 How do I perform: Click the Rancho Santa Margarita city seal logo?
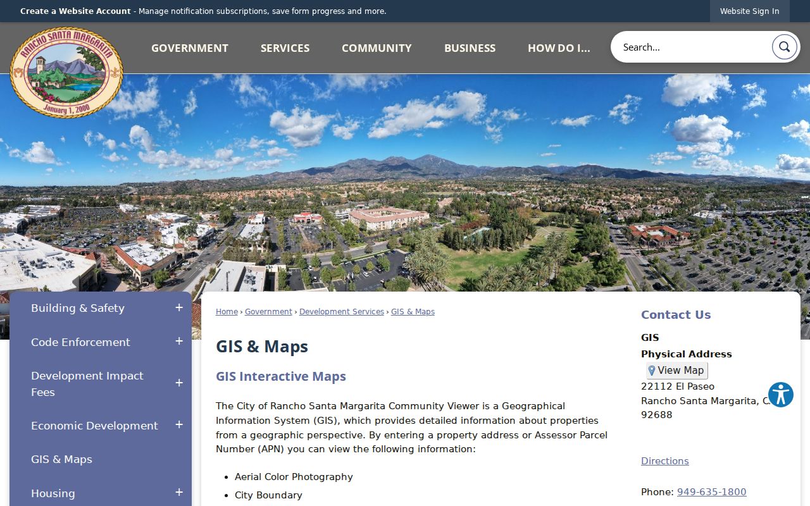click(x=66, y=73)
